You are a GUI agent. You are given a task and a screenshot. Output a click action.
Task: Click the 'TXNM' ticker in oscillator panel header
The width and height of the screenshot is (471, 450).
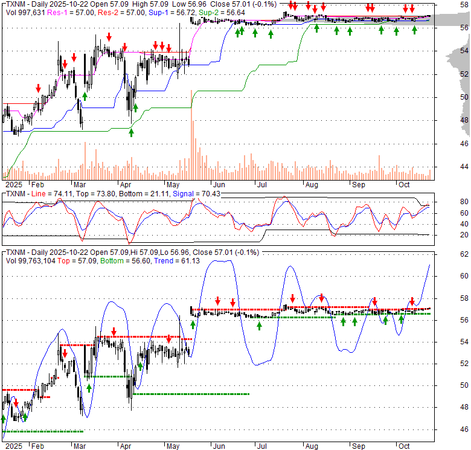(x=16, y=194)
